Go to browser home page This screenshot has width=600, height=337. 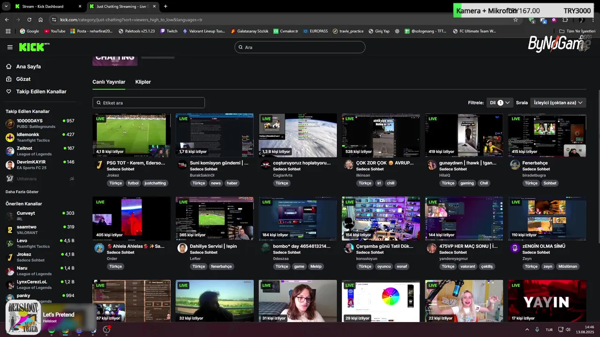click(40, 20)
